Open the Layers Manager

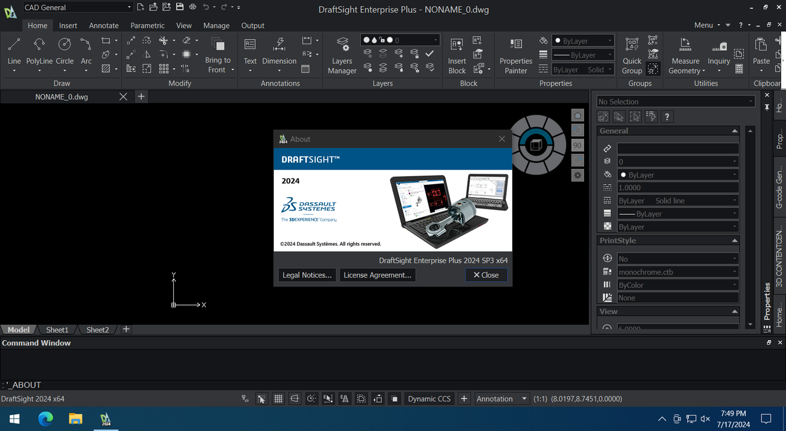pos(342,45)
